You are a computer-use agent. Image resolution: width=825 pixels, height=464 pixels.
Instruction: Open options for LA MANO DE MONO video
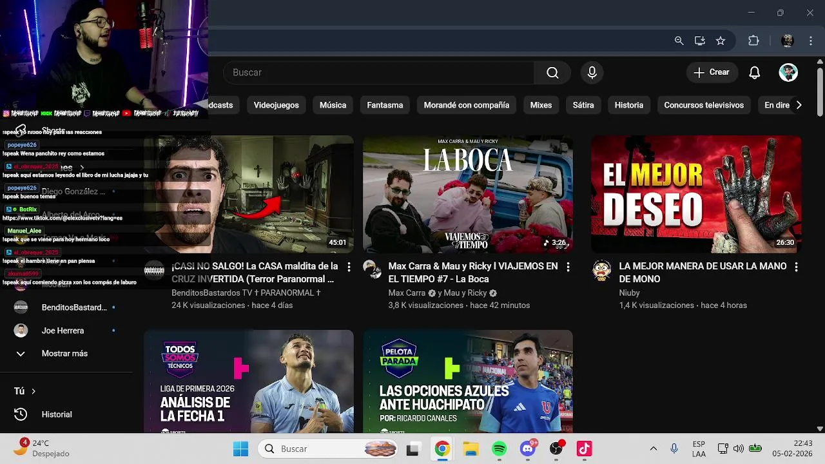pyautogui.click(x=796, y=267)
